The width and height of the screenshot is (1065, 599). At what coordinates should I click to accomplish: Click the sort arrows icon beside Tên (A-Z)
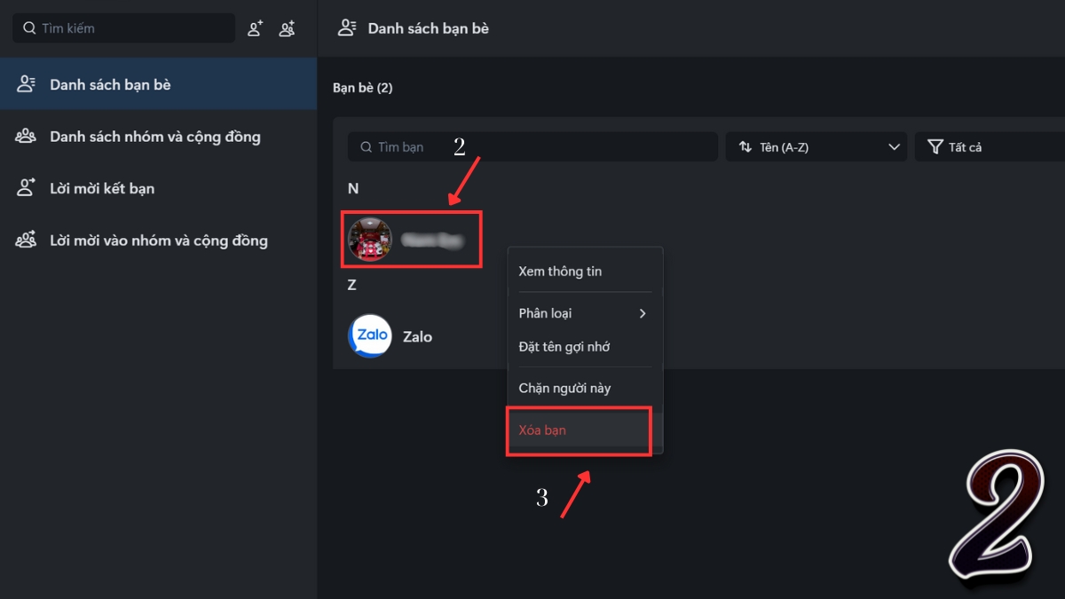745,146
